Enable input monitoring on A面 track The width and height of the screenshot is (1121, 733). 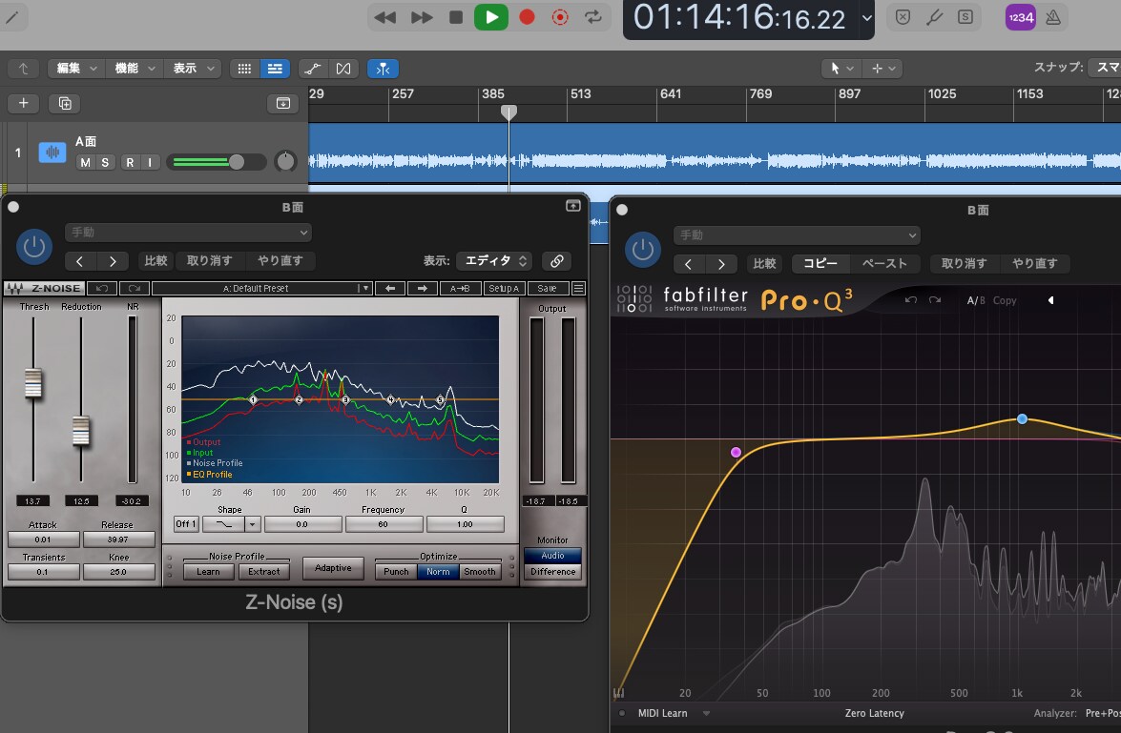point(150,162)
